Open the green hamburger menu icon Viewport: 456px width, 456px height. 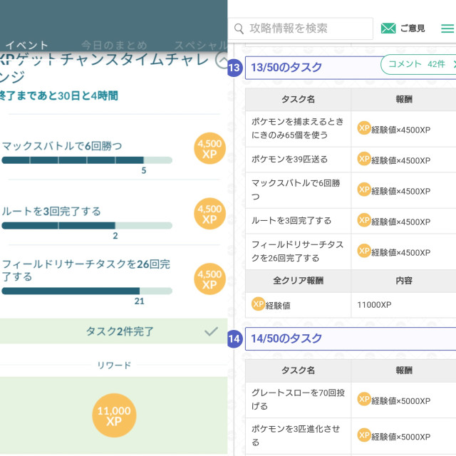[x=447, y=28]
